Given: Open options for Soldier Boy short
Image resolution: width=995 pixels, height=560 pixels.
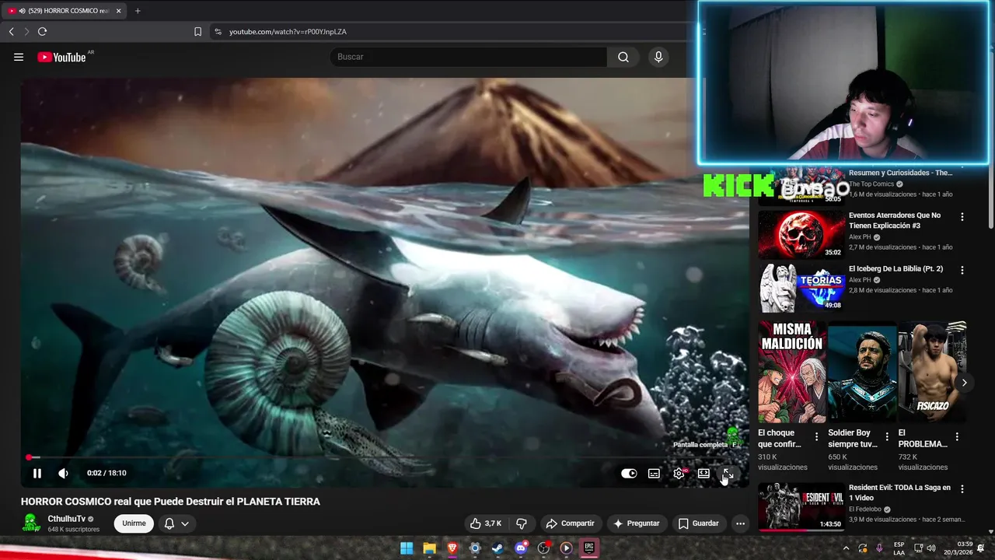Looking at the screenshot, I should (x=887, y=437).
